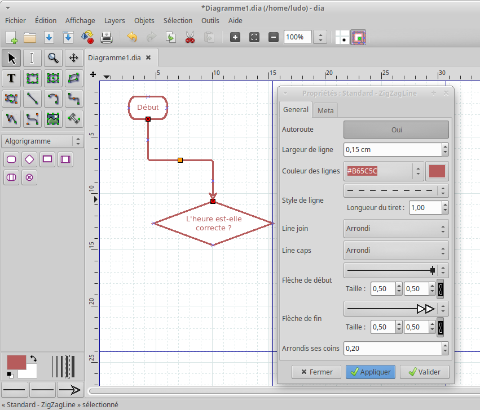Viewport: 480px width, 410px height.
Task: Open the Objets menu
Action: coord(144,20)
